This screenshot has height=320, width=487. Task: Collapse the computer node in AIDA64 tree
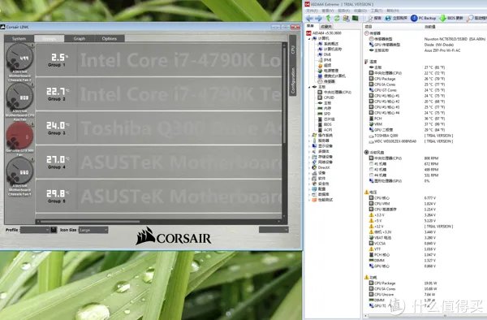[309, 38]
